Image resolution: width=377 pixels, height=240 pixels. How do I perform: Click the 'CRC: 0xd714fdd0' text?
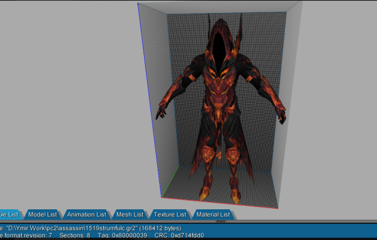179,235
